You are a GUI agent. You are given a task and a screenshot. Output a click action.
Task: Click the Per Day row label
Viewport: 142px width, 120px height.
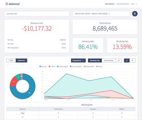(x=10, y=40)
